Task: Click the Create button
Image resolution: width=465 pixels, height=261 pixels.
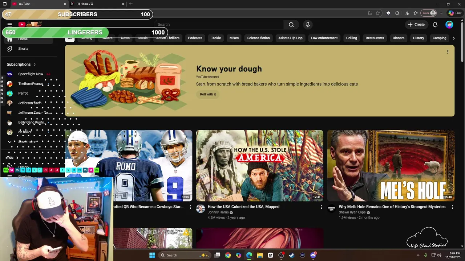Action: 416,25
